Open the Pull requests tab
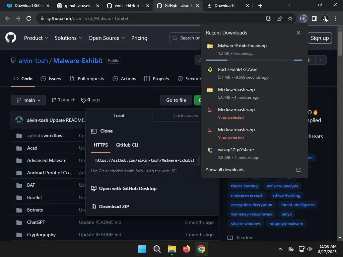The height and width of the screenshot is (257, 343). click(87, 79)
